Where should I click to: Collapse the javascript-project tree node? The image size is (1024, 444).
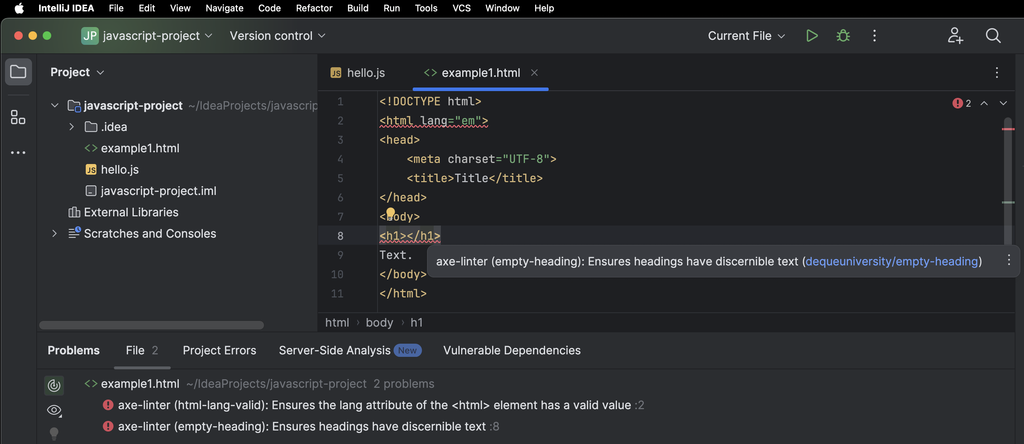(54, 105)
